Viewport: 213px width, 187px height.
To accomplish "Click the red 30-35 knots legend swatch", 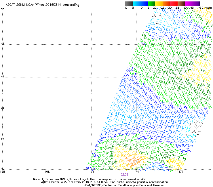I will (174, 3).
